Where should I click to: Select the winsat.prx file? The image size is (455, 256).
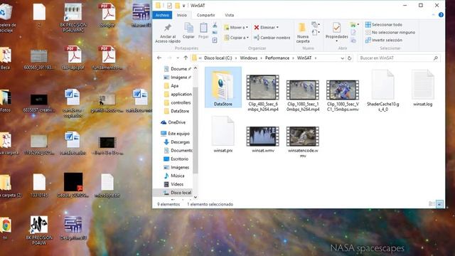223,134
